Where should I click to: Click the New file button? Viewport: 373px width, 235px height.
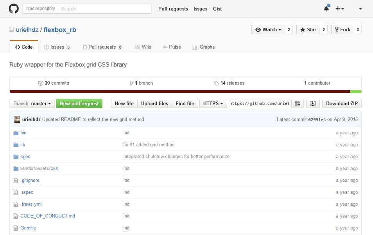click(124, 103)
